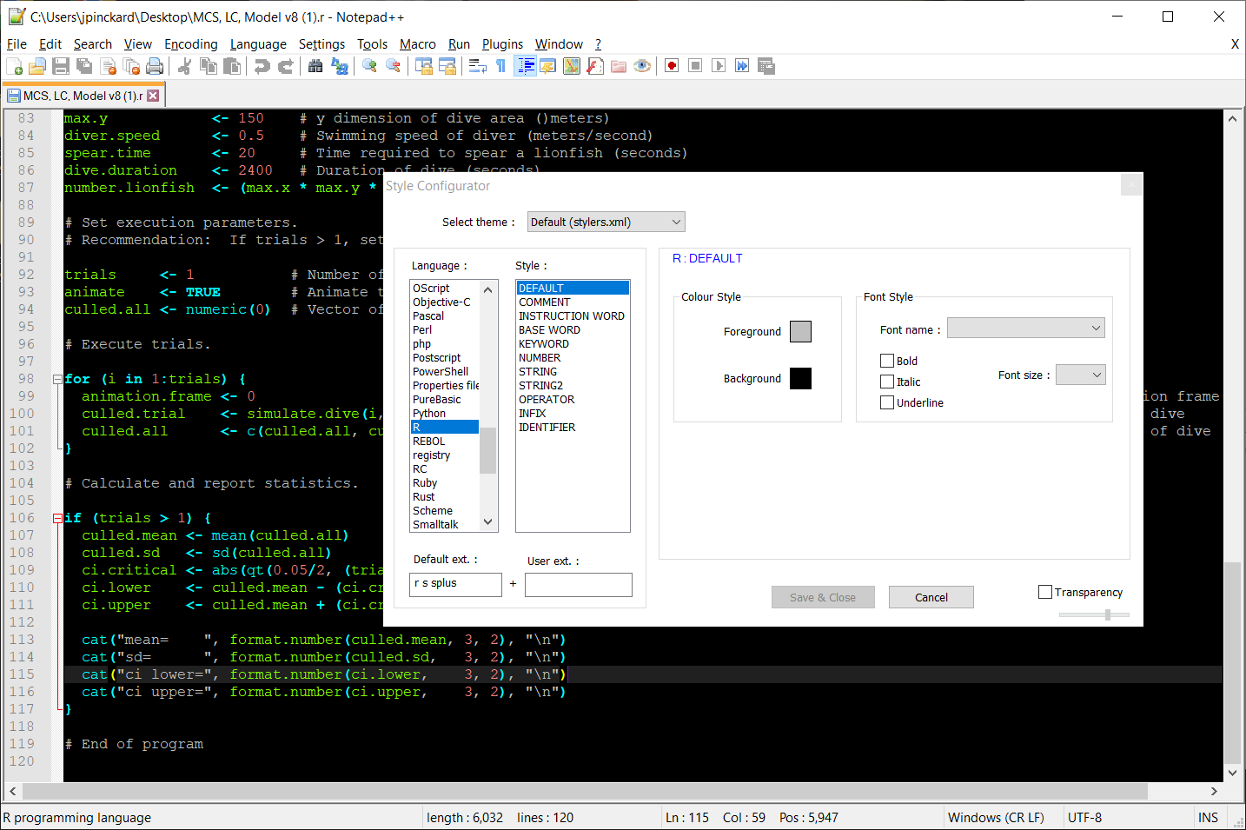Click the Close All toolbar icon
The image size is (1246, 830).
pyautogui.click(x=131, y=66)
